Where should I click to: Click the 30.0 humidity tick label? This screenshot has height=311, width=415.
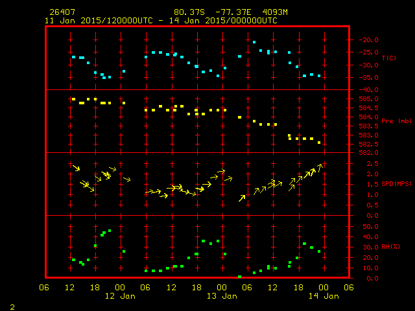point(370,248)
